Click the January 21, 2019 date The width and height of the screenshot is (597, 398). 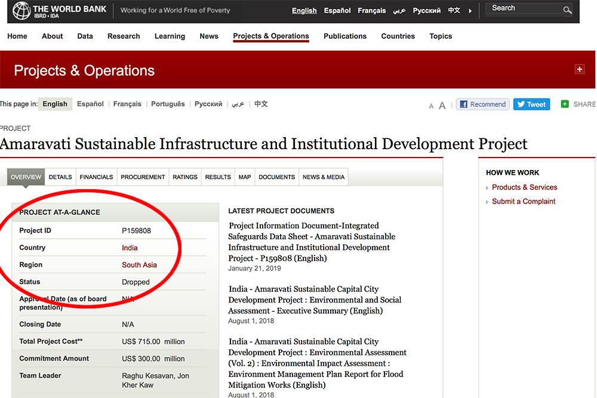tap(254, 269)
